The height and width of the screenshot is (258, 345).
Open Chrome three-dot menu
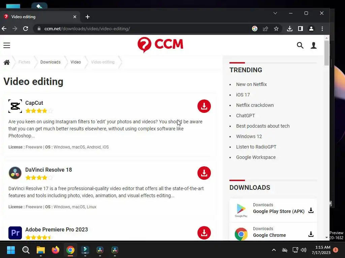[x=322, y=29]
